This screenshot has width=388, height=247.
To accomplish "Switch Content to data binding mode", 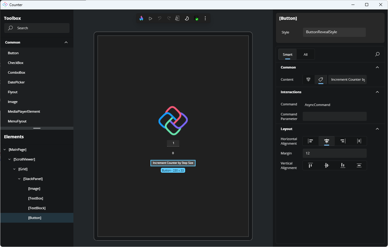I will pos(308,79).
